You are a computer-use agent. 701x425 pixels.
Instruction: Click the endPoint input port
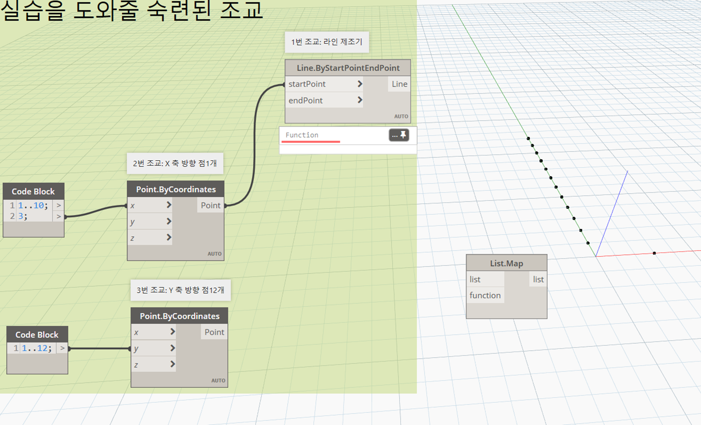point(324,100)
